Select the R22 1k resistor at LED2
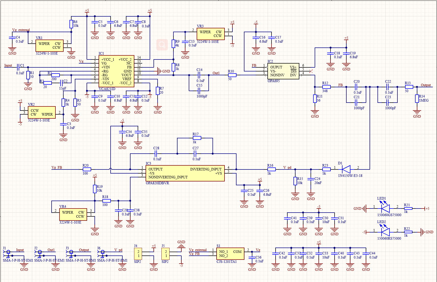Image resolution: width=437 pixels, height=282 pixels. pos(408,232)
